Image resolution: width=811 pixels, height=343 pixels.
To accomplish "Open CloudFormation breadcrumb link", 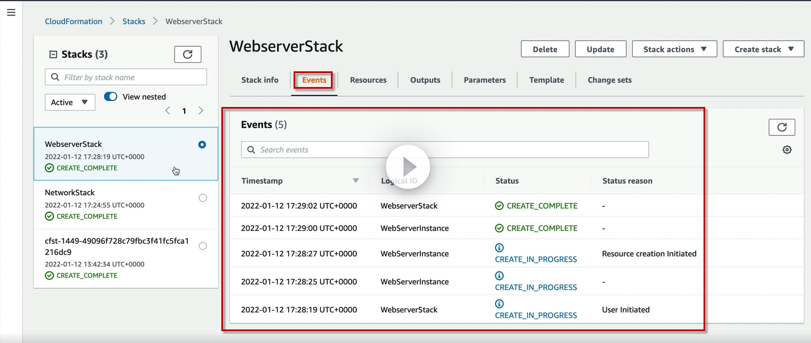I will pos(73,21).
